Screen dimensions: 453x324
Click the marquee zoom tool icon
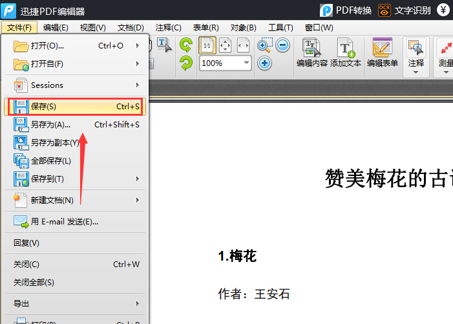click(264, 45)
